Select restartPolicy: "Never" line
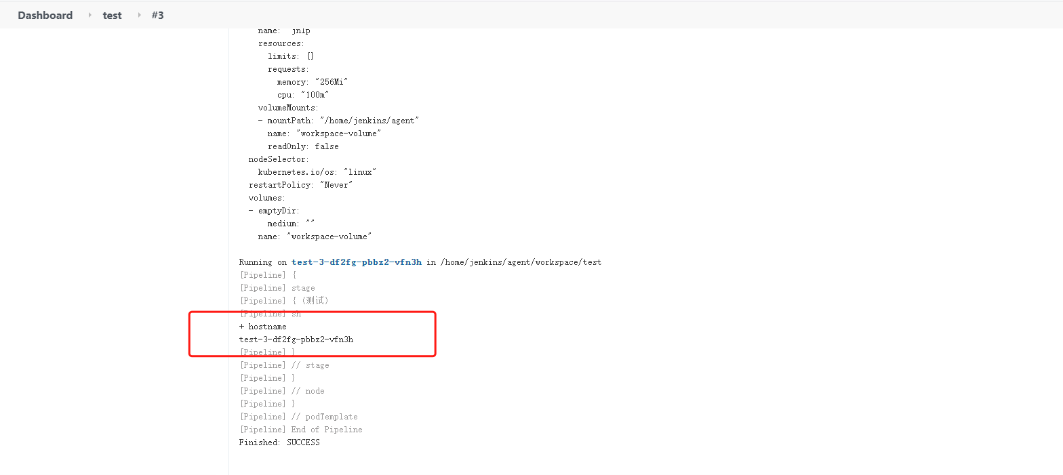 300,185
